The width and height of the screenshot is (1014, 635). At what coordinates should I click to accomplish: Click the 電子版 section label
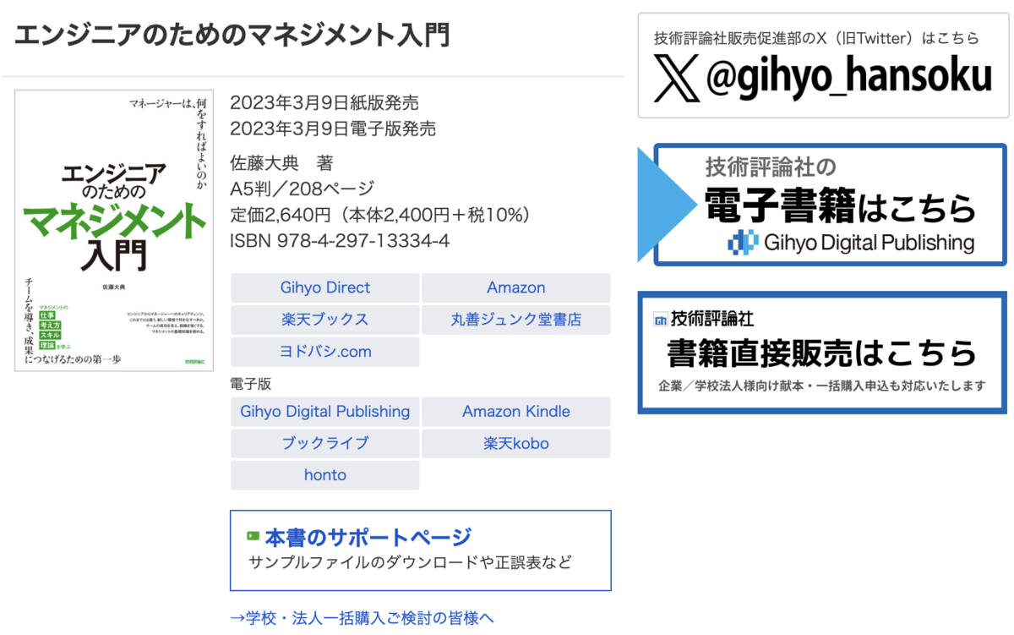pyautogui.click(x=251, y=384)
